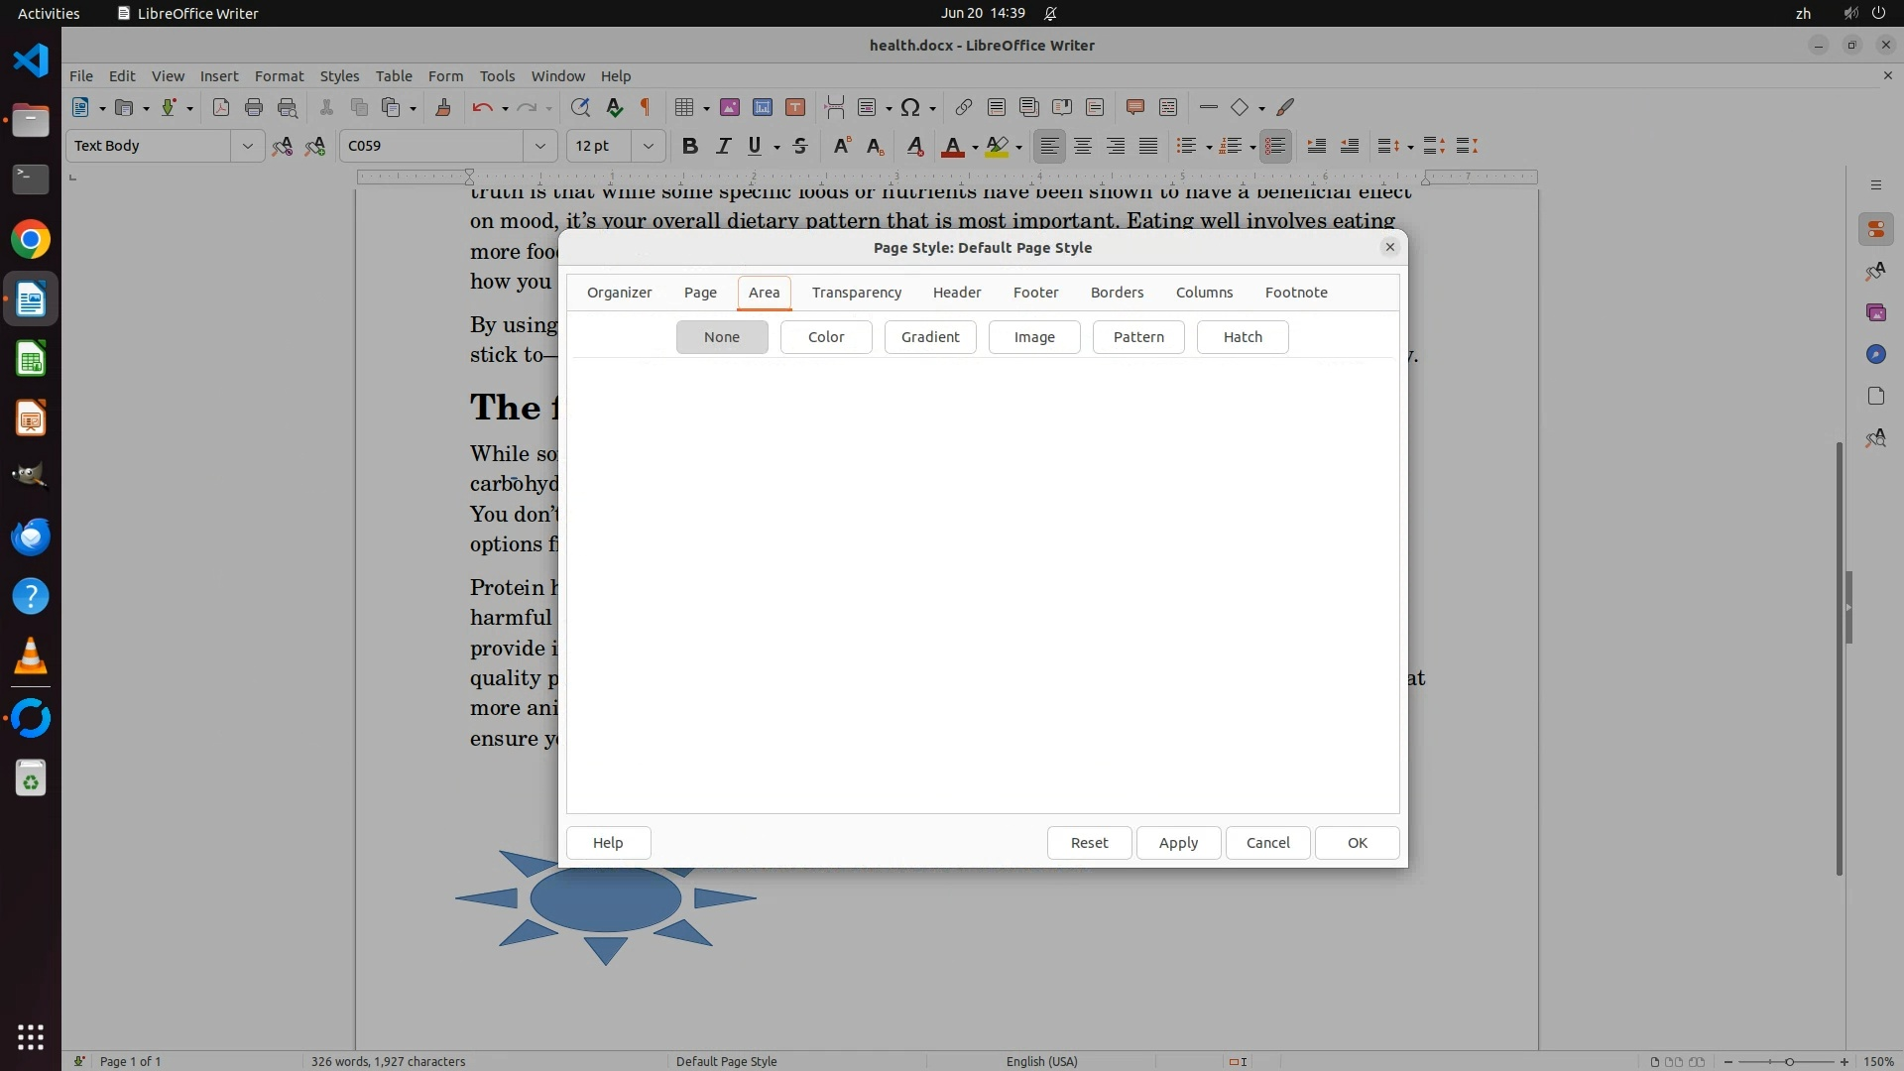Switch to the Transparency tab
The height and width of the screenshot is (1071, 1904).
coord(856,293)
